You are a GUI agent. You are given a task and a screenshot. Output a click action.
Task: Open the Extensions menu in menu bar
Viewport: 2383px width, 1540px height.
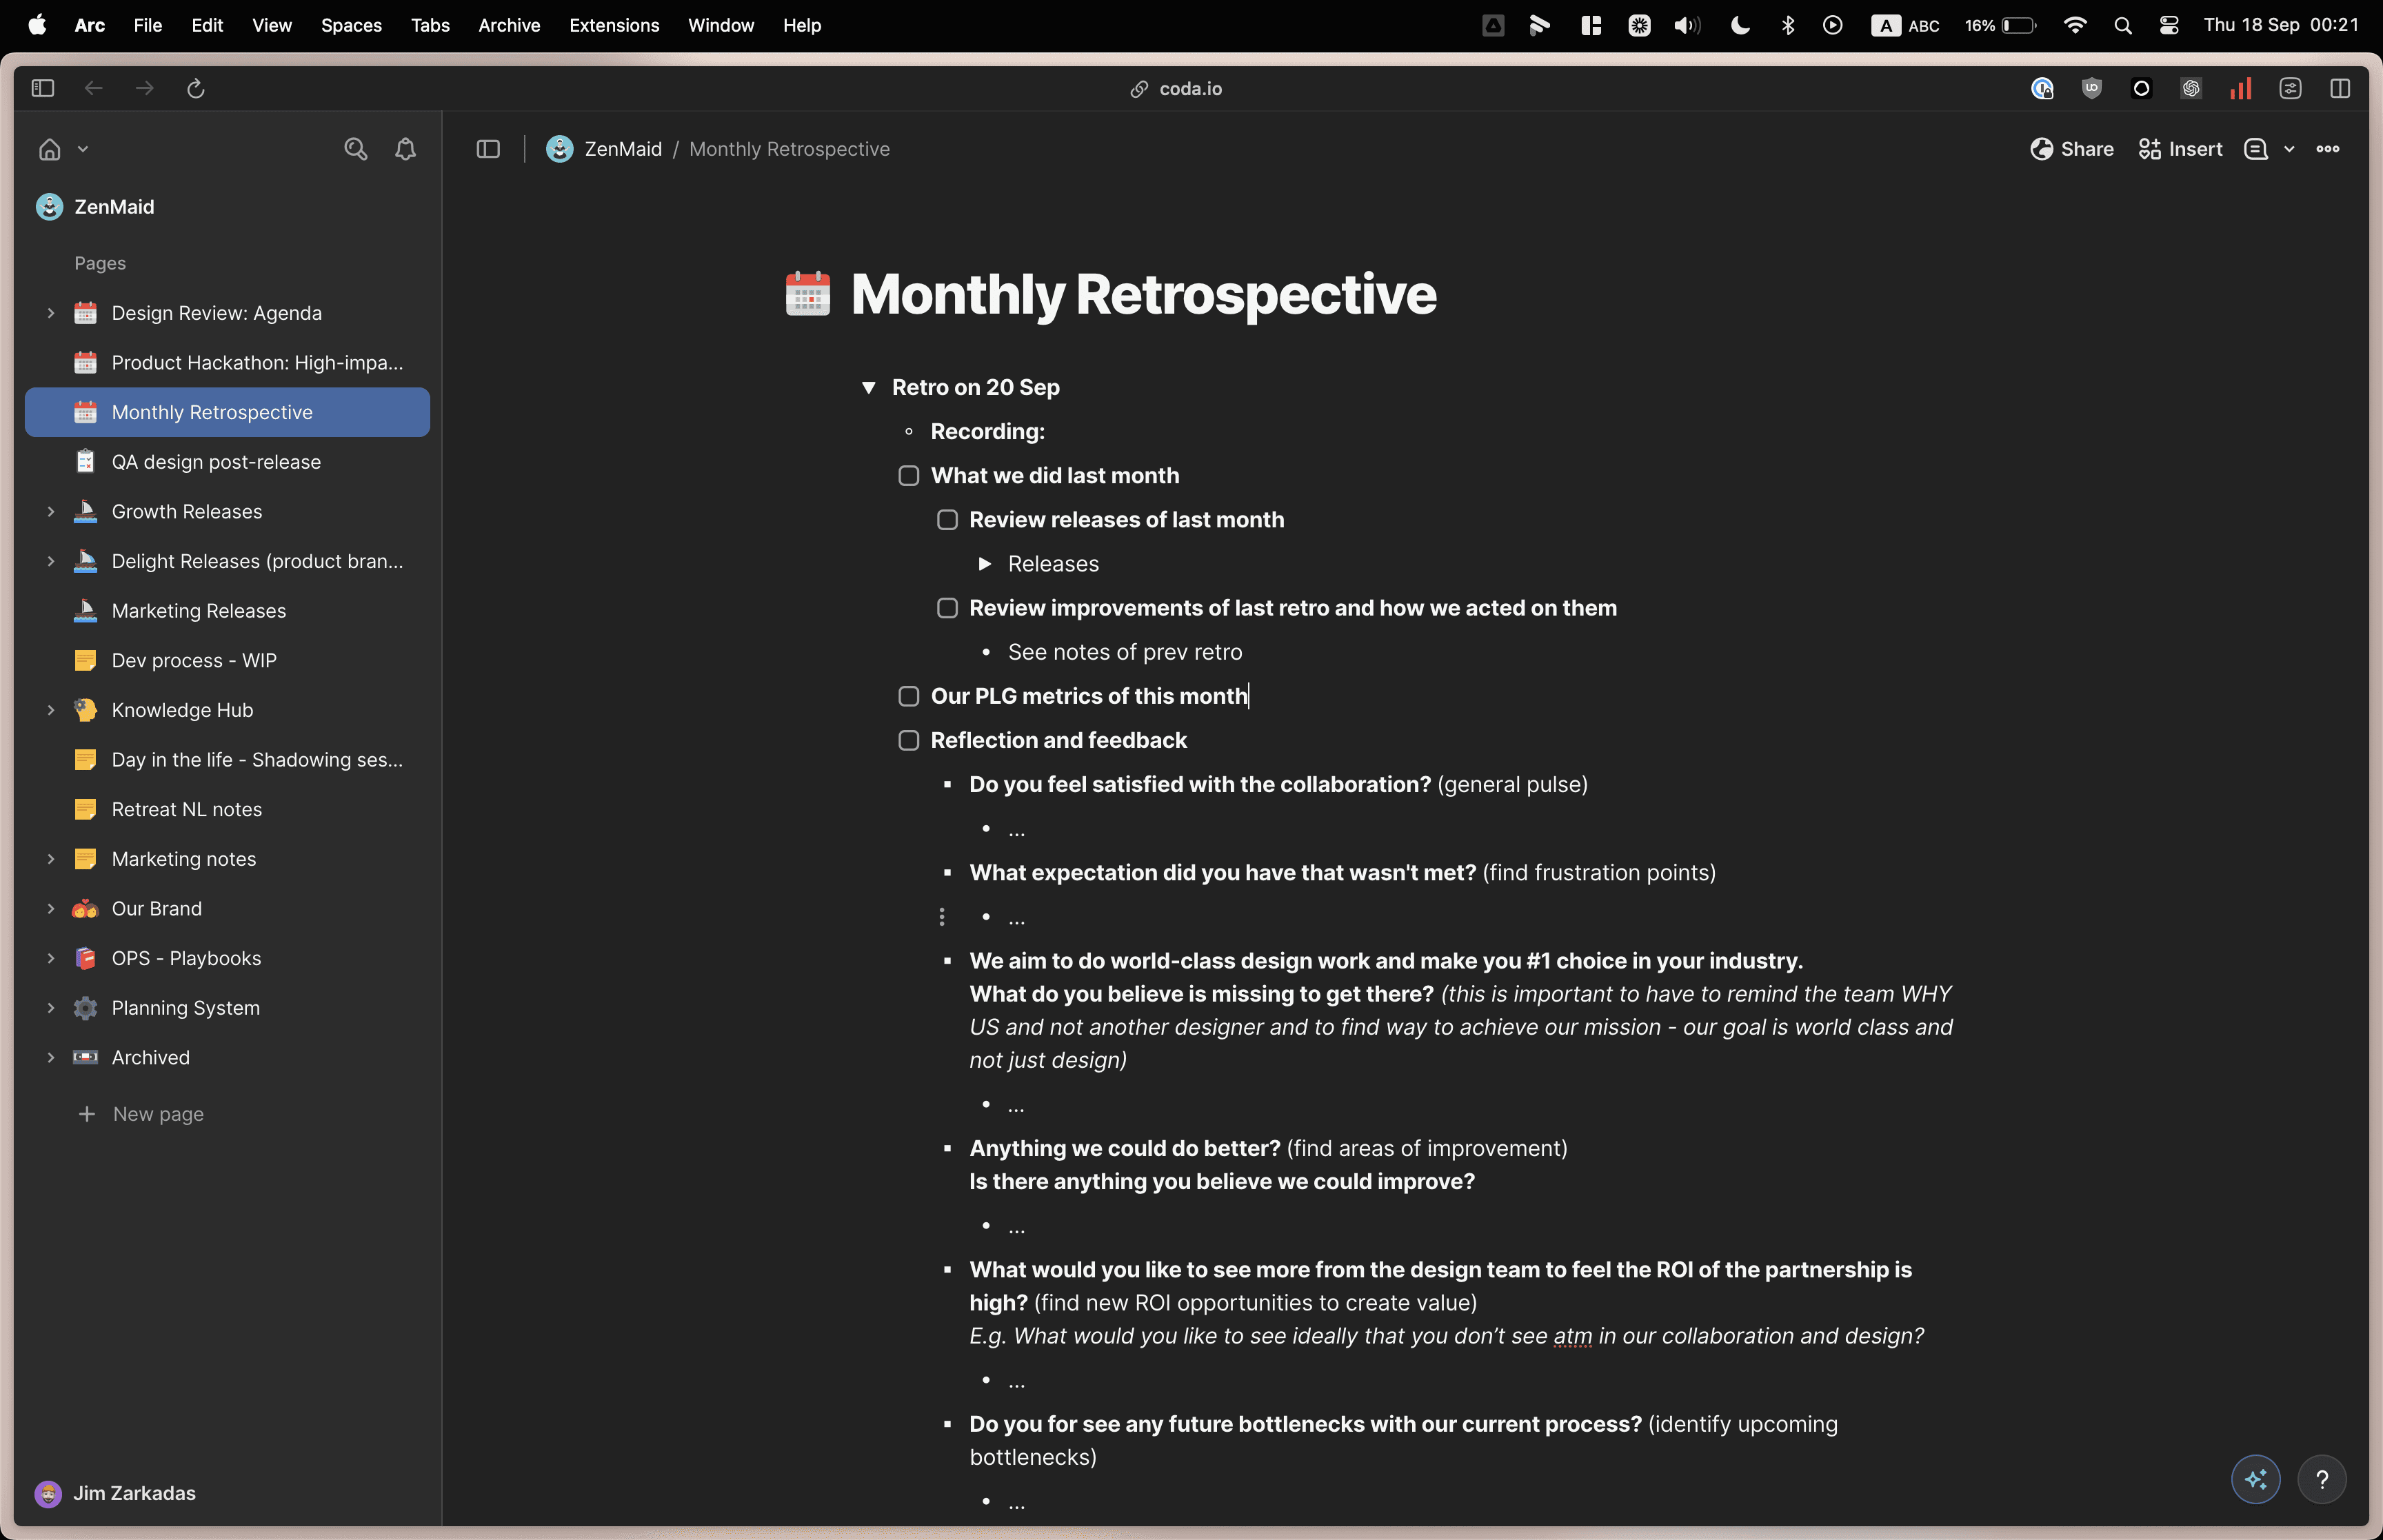coord(614,25)
